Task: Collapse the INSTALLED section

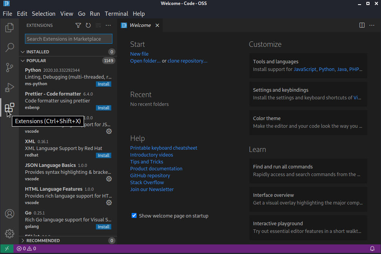Action: [68, 52]
